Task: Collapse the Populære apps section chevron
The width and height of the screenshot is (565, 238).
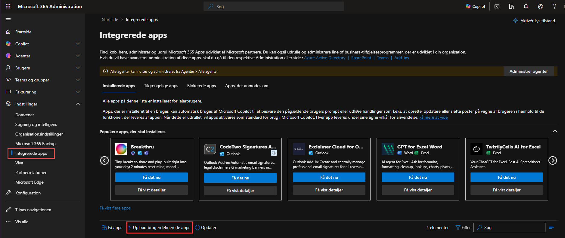Action: 555,132
